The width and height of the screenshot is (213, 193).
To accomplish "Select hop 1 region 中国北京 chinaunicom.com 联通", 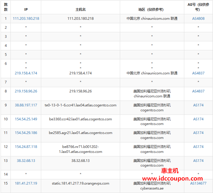I will click(x=152, y=19).
